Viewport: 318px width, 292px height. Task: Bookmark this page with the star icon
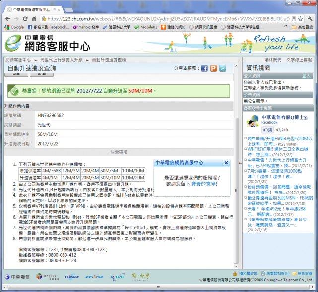click(300, 19)
